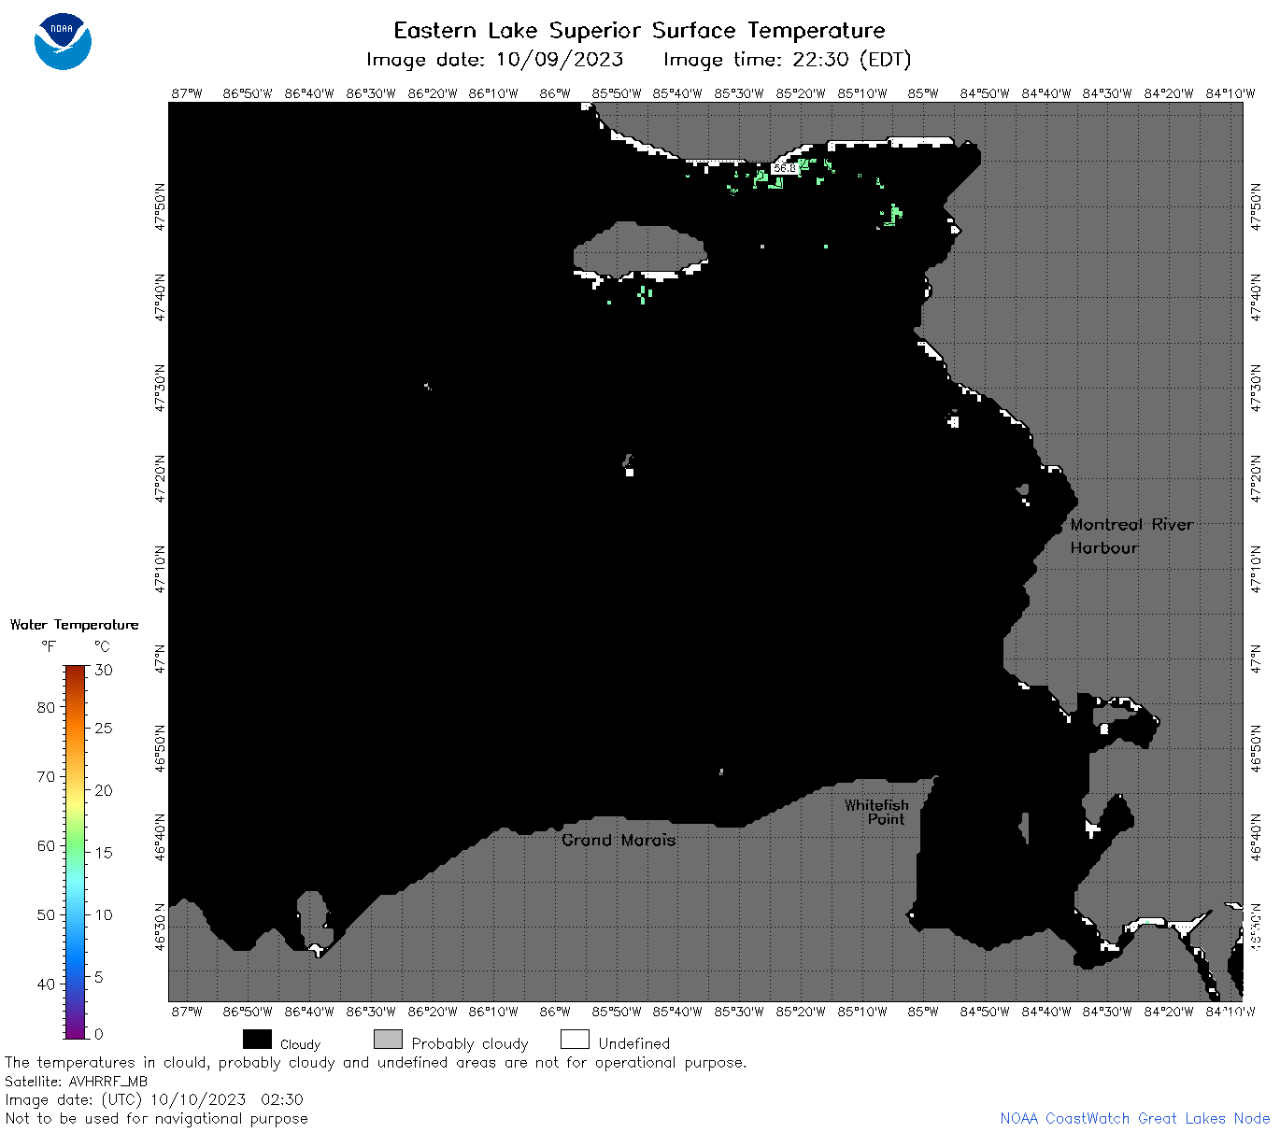Click the 40 °F tick label on the scale
The height and width of the screenshot is (1133, 1280).
tap(46, 984)
